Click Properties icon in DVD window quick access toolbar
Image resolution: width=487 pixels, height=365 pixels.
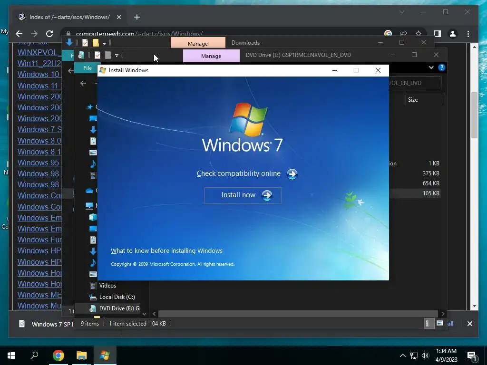97,55
